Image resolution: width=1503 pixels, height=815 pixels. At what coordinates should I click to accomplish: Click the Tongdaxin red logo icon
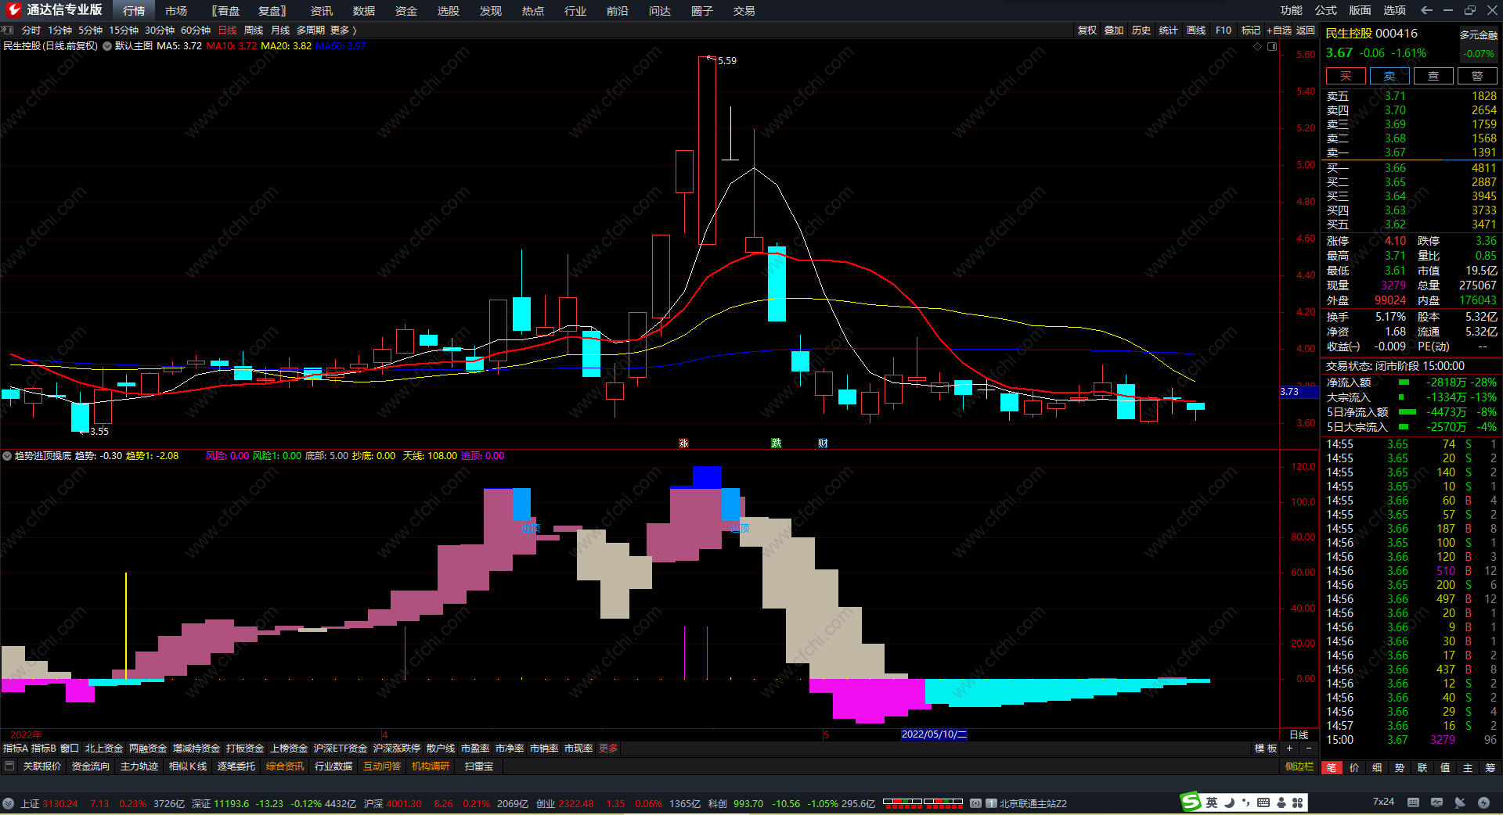13,10
